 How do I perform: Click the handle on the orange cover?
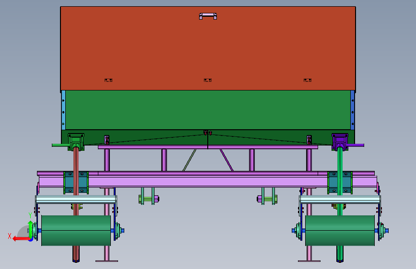tap(208, 16)
